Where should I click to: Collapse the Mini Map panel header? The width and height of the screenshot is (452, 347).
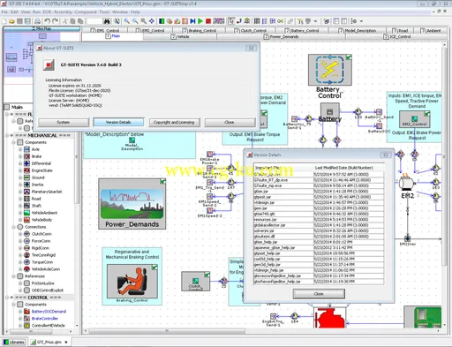(41, 28)
